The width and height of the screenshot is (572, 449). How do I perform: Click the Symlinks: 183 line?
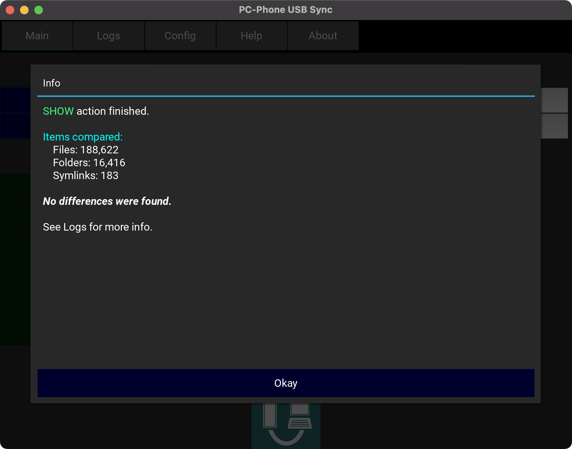pos(85,176)
